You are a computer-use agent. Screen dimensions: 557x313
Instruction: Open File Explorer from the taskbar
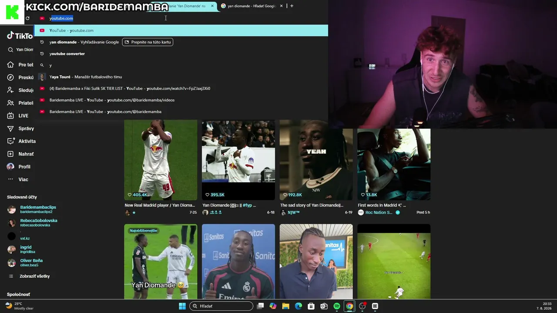pyautogui.click(x=285, y=306)
